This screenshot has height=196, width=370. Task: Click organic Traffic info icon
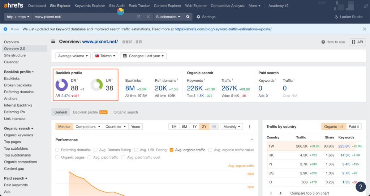coord(233,79)
